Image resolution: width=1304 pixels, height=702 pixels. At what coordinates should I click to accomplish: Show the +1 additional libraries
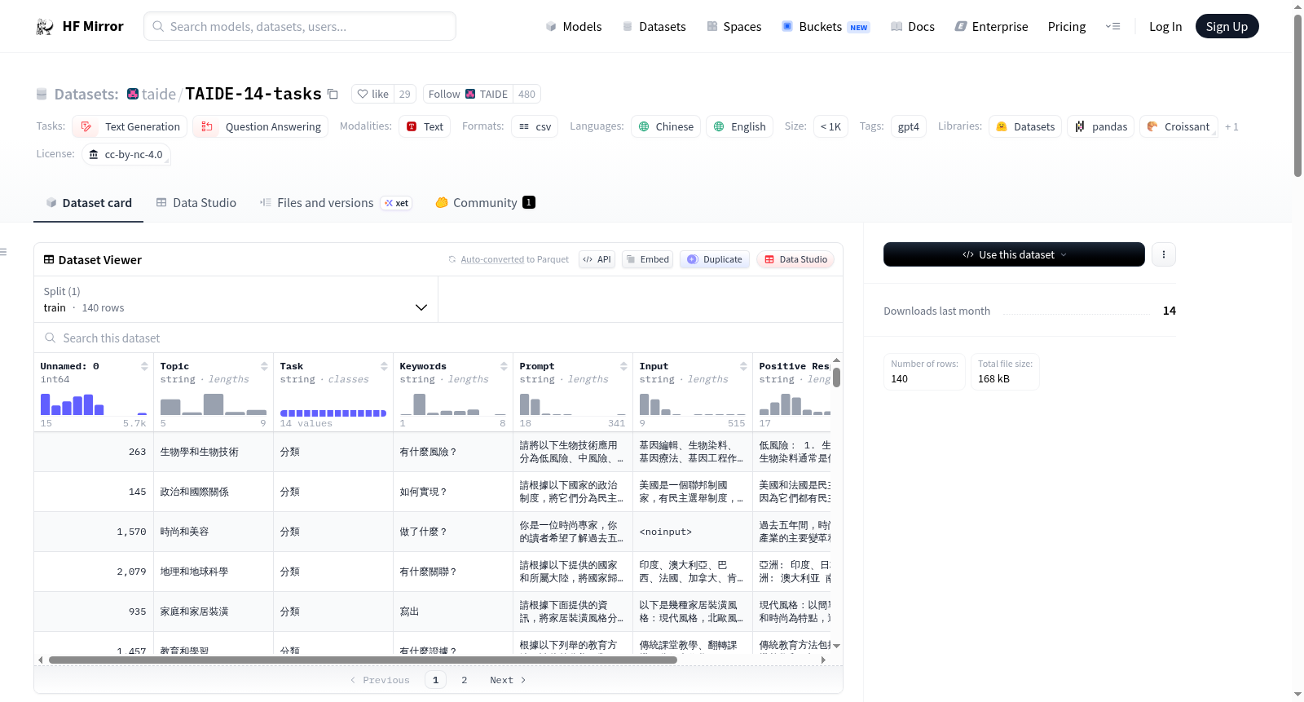(x=1231, y=126)
